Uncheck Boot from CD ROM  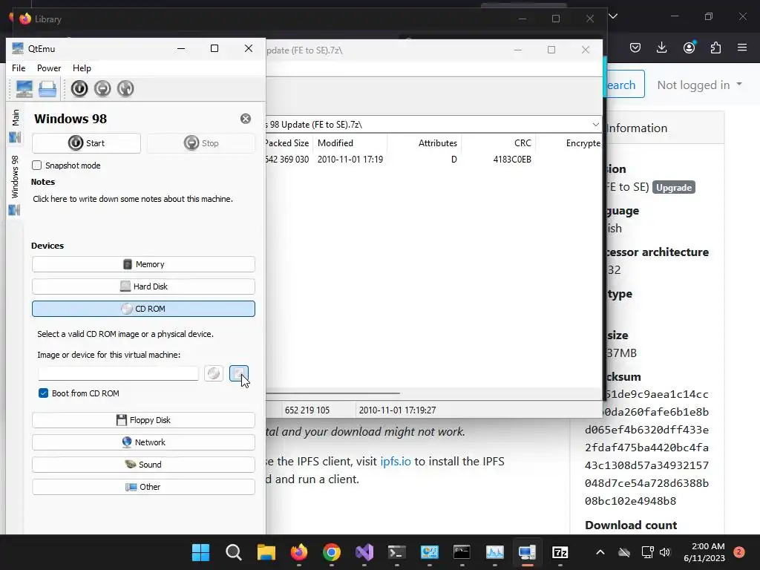[43, 393]
